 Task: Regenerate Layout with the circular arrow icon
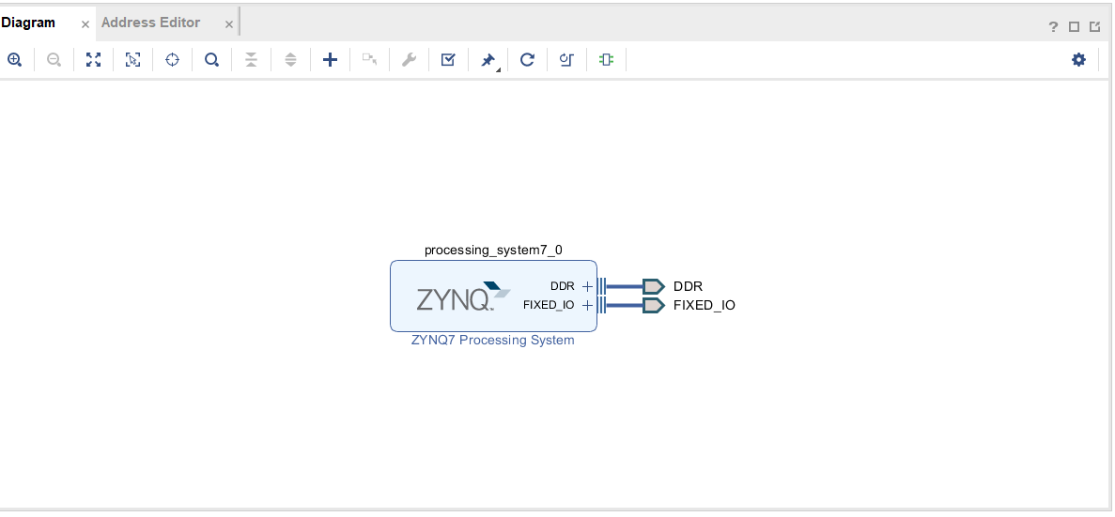tap(527, 60)
